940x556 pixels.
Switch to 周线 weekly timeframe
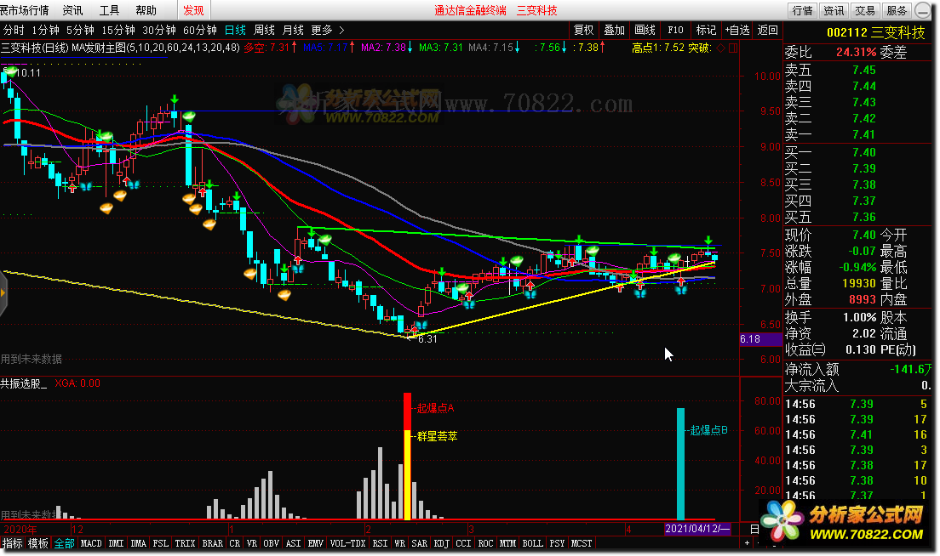pos(264,30)
